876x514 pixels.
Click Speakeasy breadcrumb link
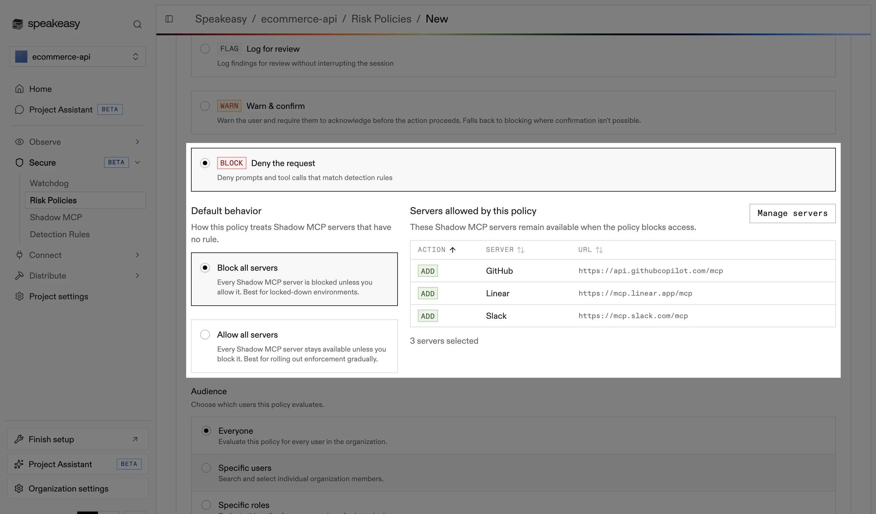click(221, 19)
